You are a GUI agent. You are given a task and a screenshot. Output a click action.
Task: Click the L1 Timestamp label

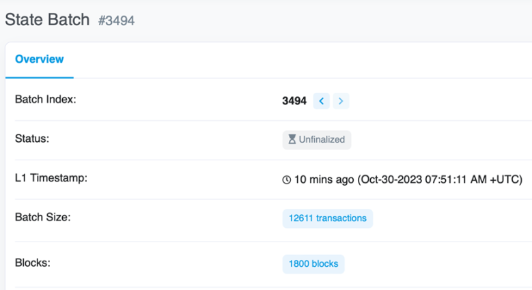[51, 178]
